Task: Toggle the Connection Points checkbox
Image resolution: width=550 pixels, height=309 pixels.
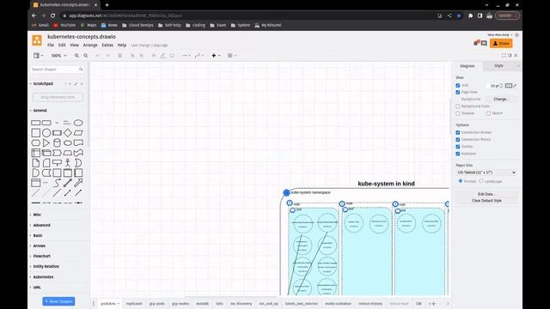Action: 458,139
